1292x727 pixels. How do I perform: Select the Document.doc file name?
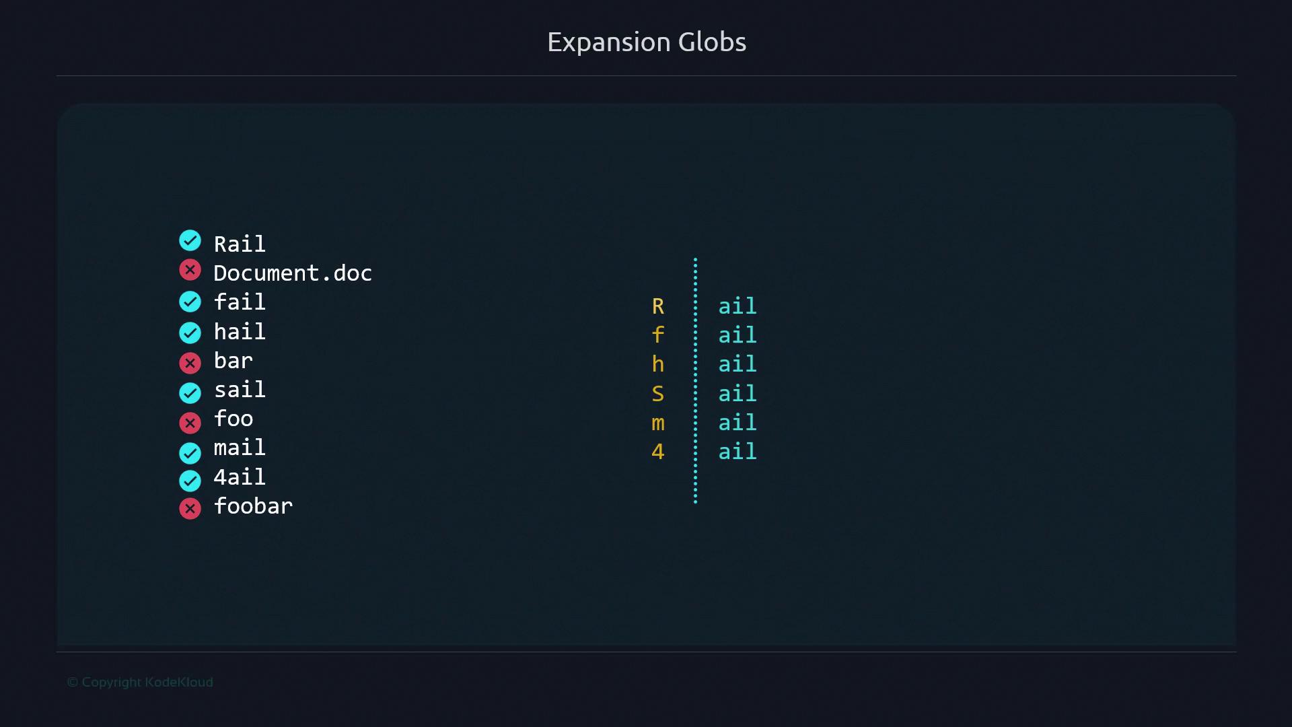[x=292, y=273]
